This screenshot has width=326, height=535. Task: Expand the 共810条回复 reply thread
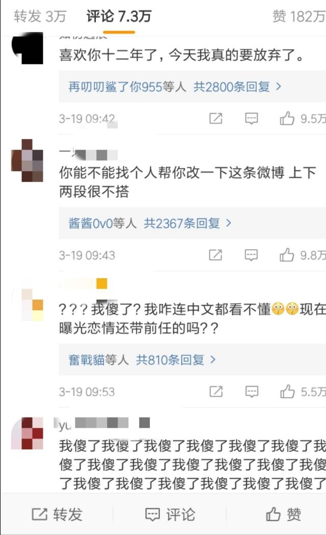click(176, 359)
